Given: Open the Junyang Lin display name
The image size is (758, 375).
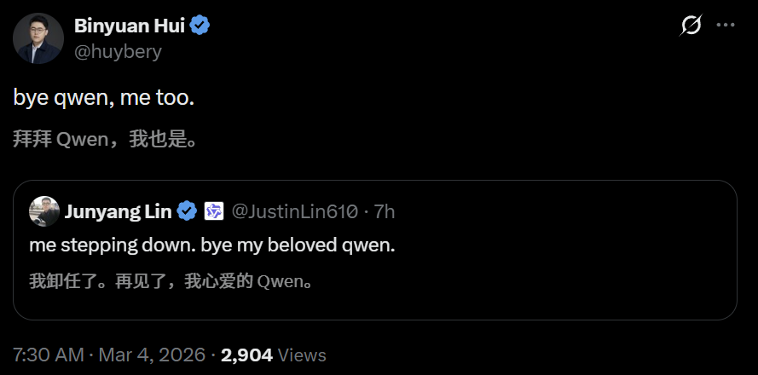Looking at the screenshot, I should tap(119, 211).
